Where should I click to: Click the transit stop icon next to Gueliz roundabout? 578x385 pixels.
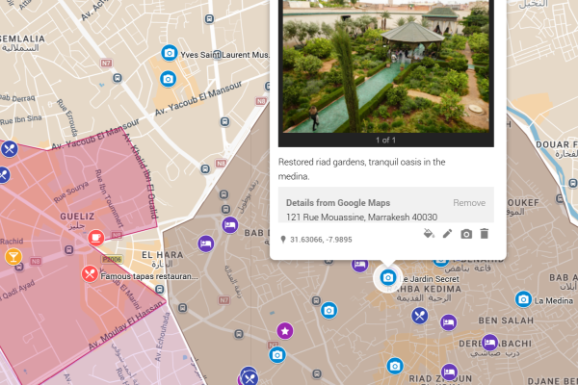pyautogui.click(x=68, y=250)
